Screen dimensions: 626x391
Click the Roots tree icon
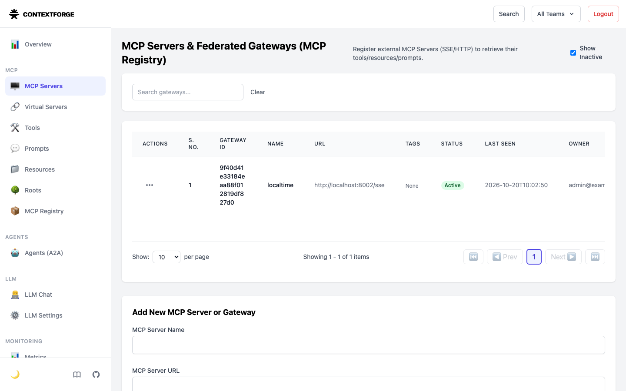15,190
